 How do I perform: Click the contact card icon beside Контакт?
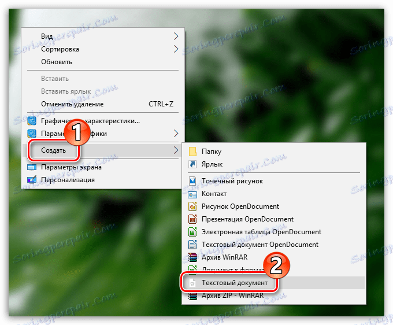[192, 194]
